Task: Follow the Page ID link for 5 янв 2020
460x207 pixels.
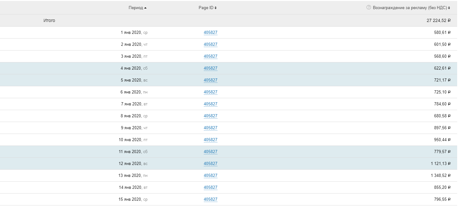Action: [210, 80]
